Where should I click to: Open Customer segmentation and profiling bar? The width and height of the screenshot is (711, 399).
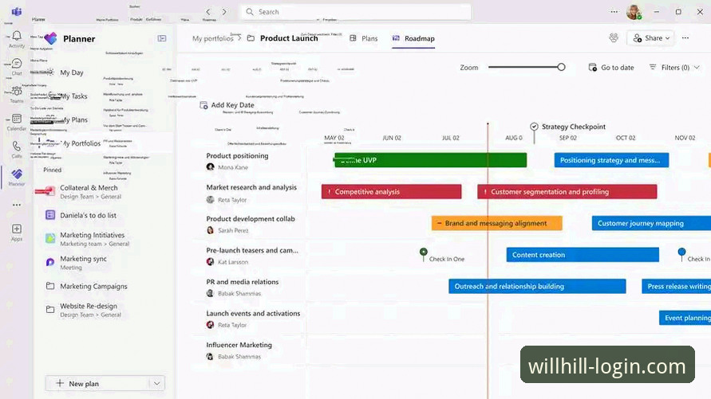[567, 192]
